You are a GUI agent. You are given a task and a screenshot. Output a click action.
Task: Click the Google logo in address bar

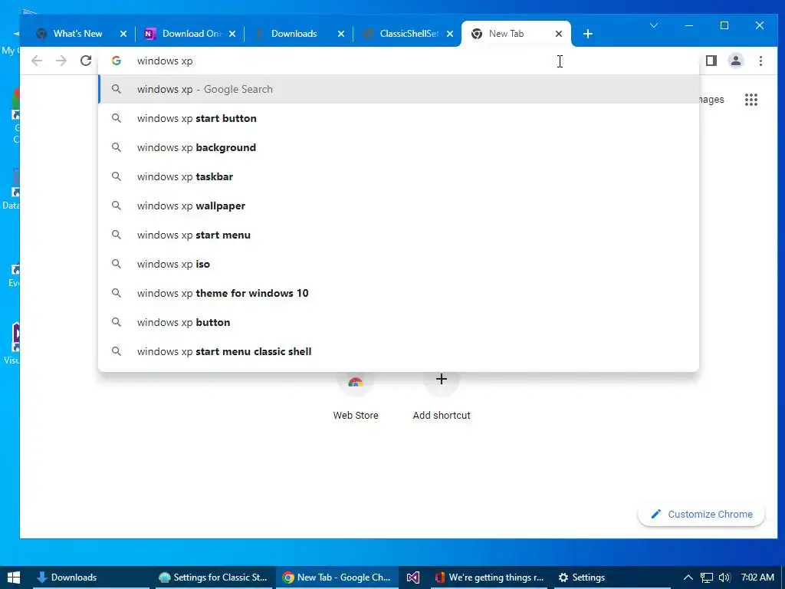(117, 61)
